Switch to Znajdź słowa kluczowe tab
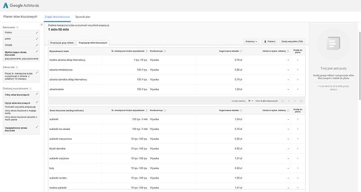361x192 pixels. (x=57, y=17)
